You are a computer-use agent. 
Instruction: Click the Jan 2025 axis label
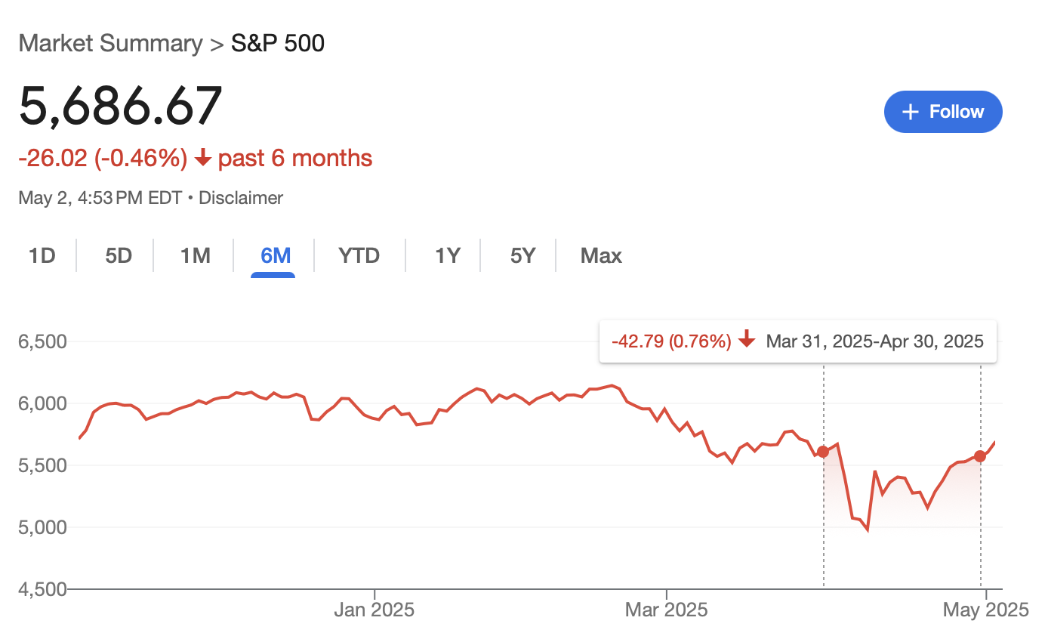pyautogui.click(x=374, y=610)
